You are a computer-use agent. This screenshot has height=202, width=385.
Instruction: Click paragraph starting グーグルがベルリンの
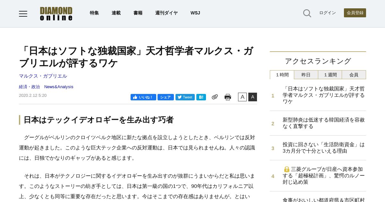click(x=138, y=147)
